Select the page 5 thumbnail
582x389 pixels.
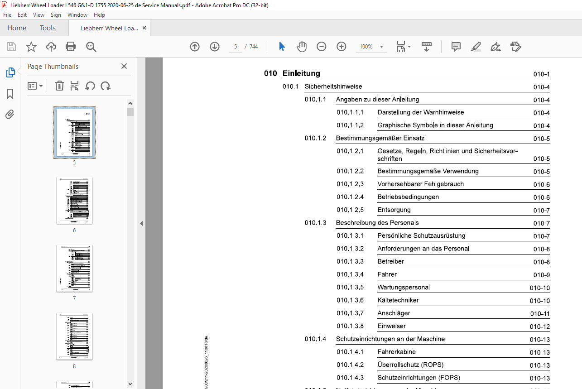click(75, 132)
